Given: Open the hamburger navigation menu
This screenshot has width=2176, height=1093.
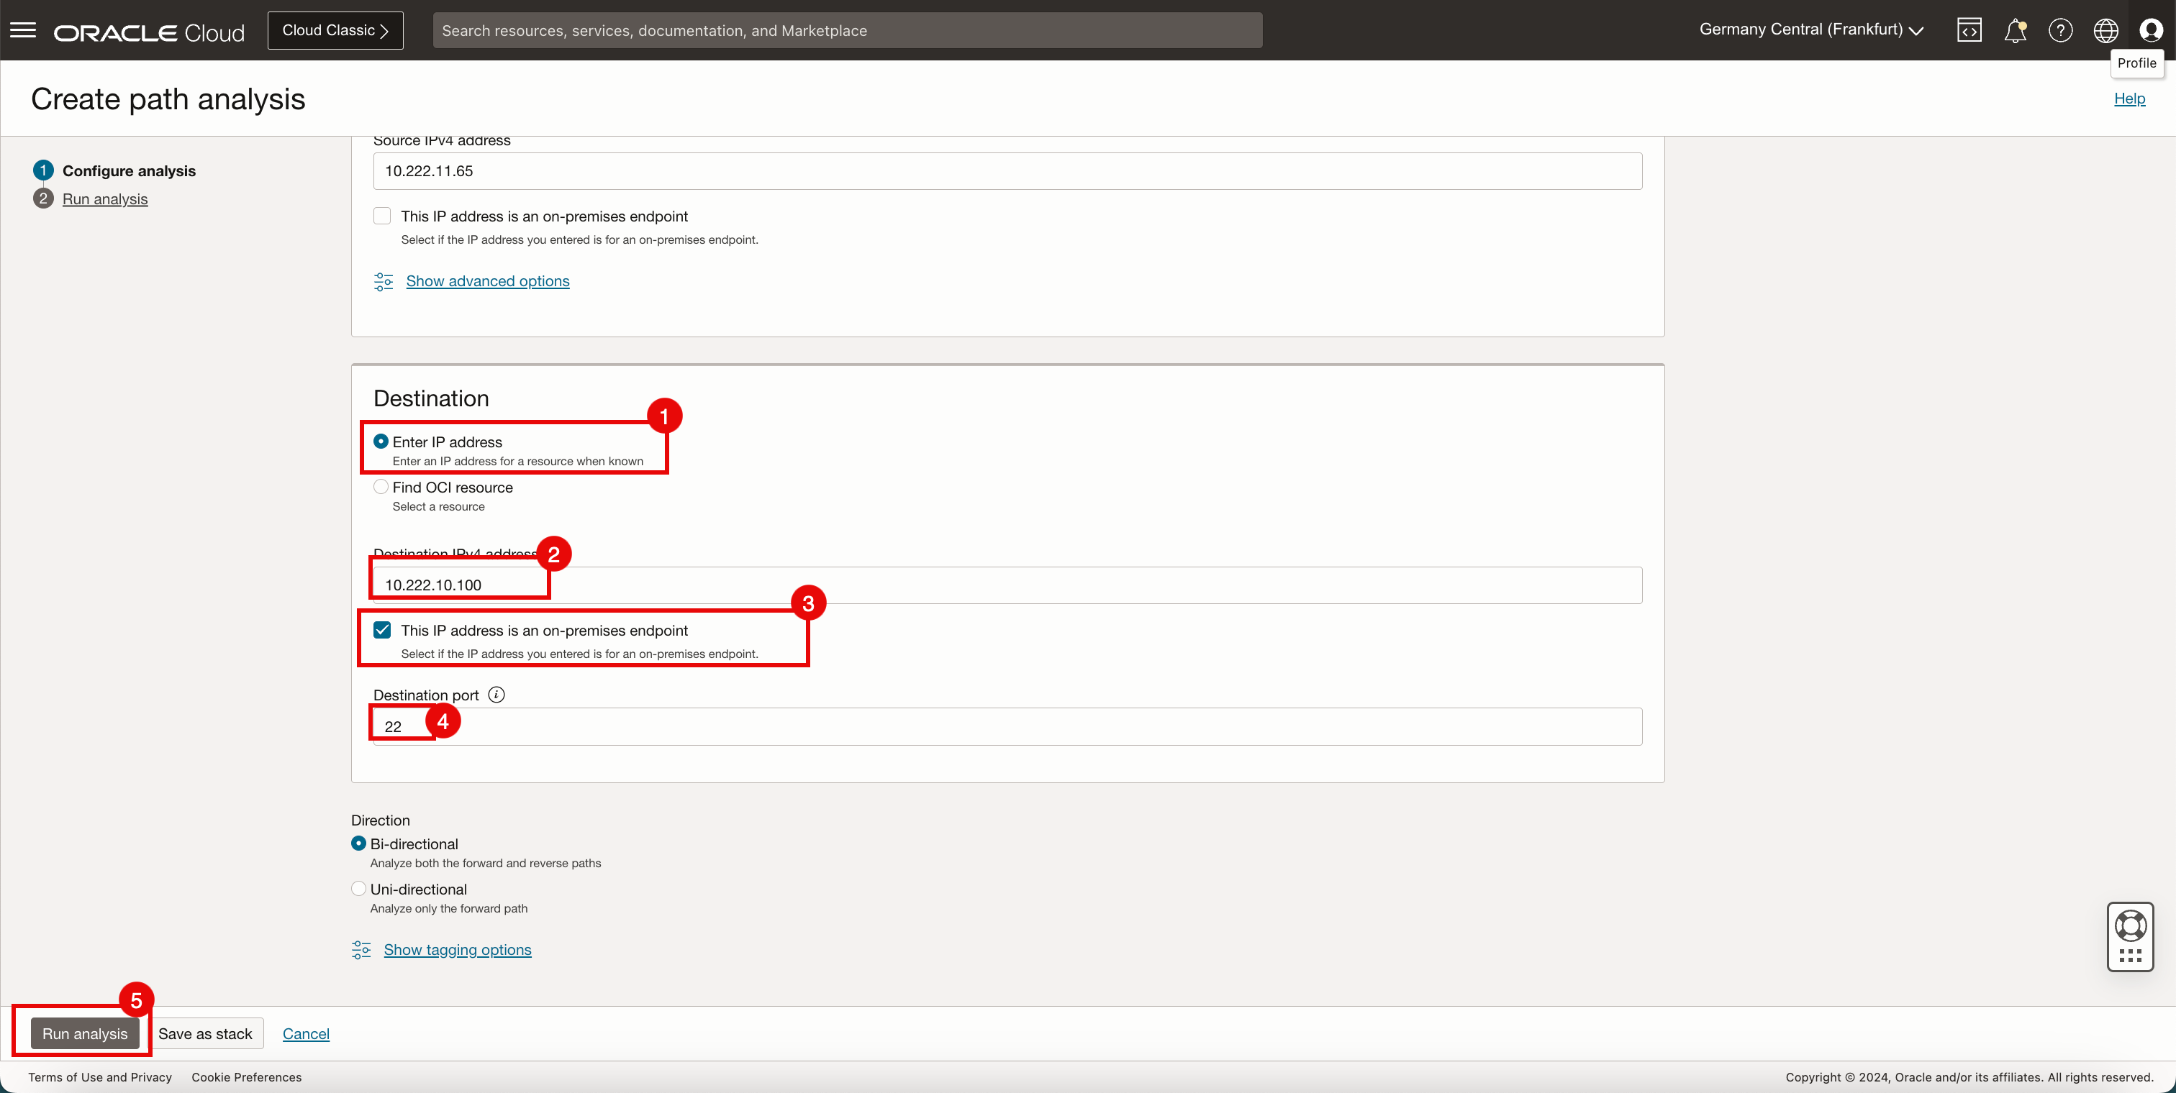Looking at the screenshot, I should click(23, 30).
